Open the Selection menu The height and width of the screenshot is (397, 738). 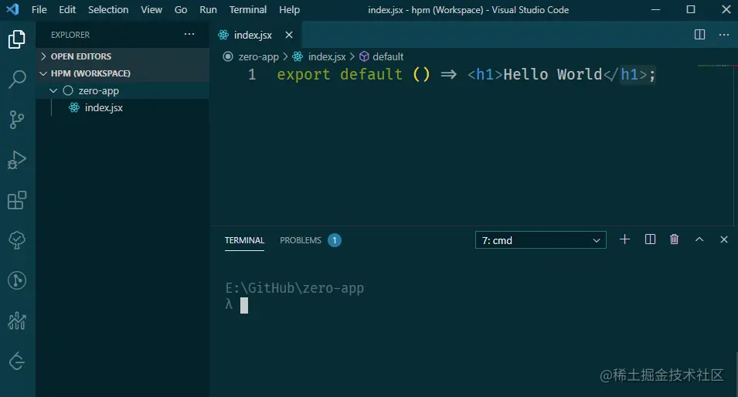tap(108, 10)
